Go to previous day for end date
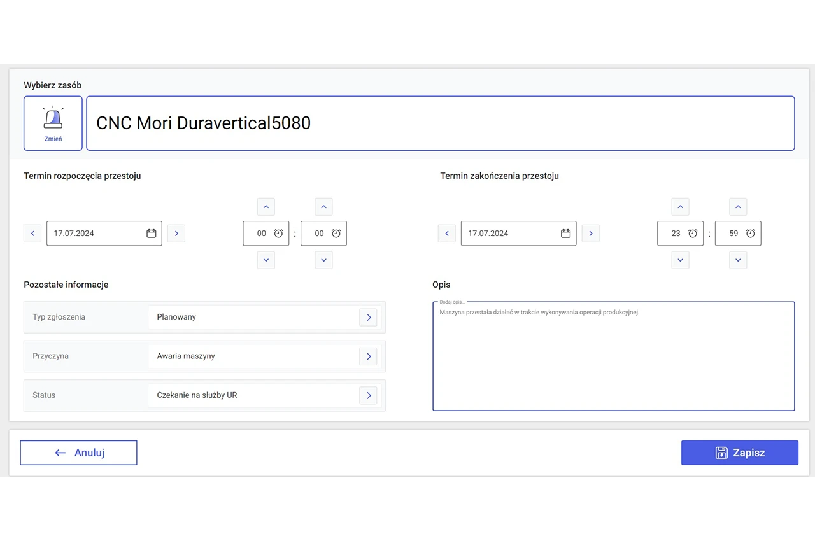The image size is (815, 541). pyautogui.click(x=447, y=234)
